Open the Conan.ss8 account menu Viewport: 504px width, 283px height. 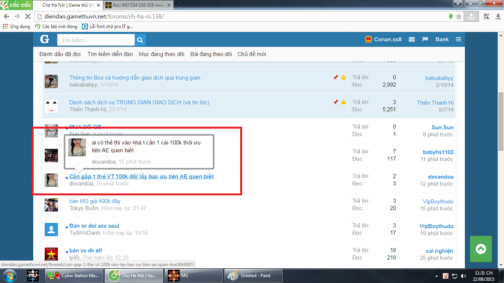[x=383, y=40]
